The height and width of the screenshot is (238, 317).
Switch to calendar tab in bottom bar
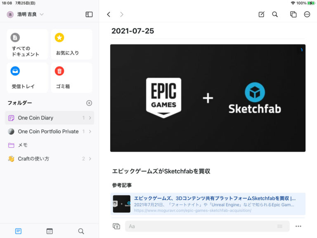[x=50, y=231]
